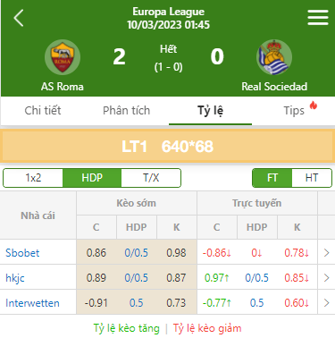Image resolution: width=335 pixels, height=338 pixels.
Task: Select the HDP odds type
Action: point(92,178)
